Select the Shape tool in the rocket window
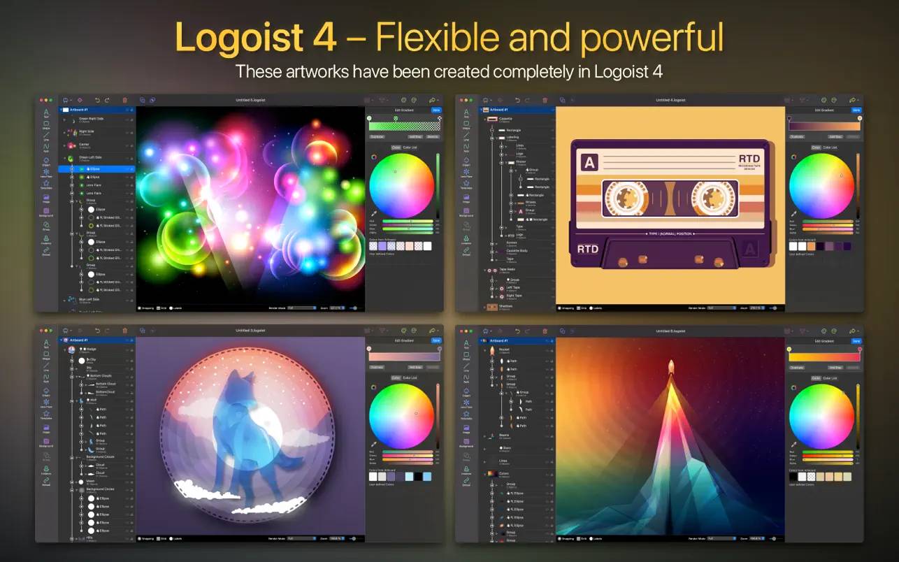The image size is (899, 562). pyautogui.click(x=466, y=356)
